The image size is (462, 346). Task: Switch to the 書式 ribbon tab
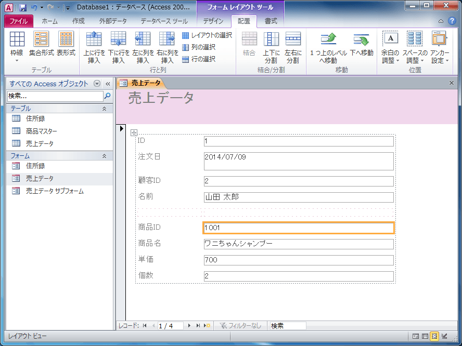(271, 21)
